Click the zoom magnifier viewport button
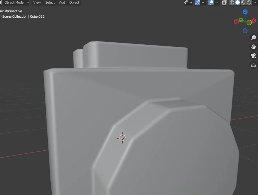This screenshot has height=195, width=258. click(x=253, y=38)
